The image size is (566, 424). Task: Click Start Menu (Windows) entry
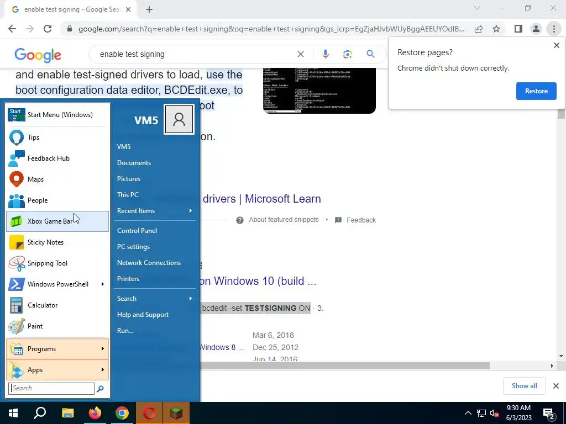tap(57, 115)
